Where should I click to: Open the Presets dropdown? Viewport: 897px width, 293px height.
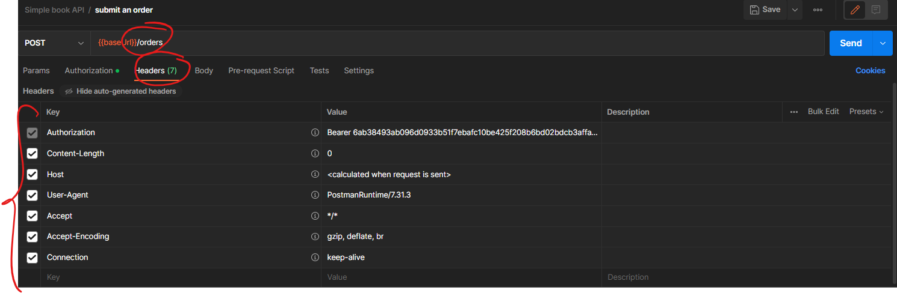click(866, 112)
